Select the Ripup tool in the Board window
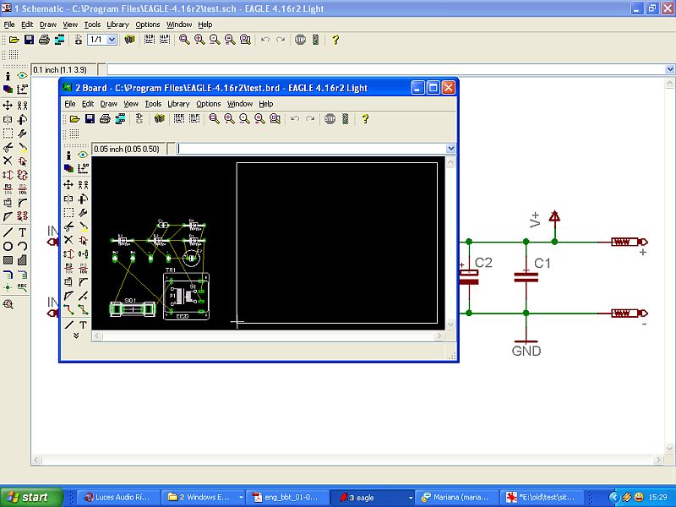Image resolution: width=676 pixels, height=507 pixels. (83, 309)
